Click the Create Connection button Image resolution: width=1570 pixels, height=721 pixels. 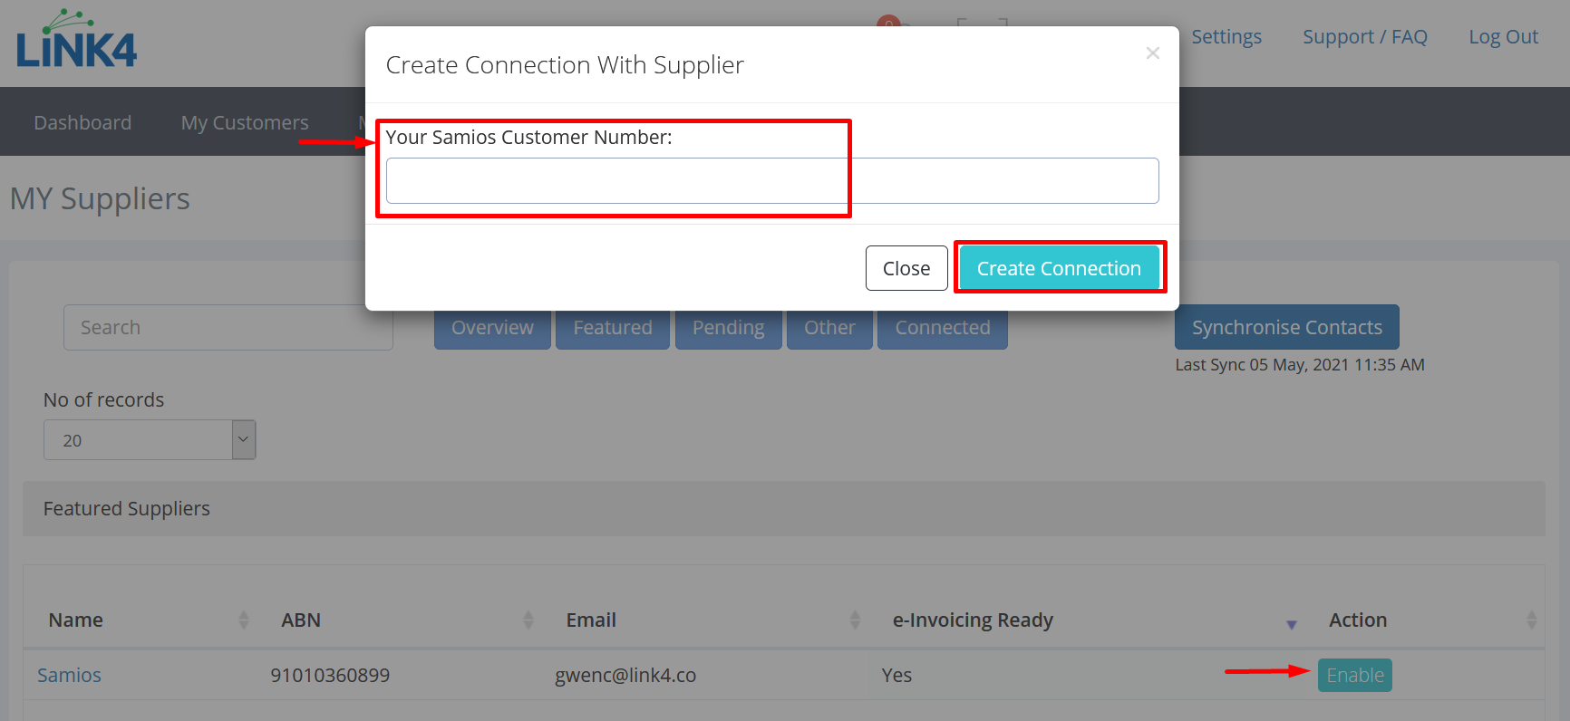pos(1059,268)
